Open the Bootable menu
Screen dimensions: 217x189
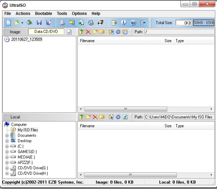coord(44,14)
